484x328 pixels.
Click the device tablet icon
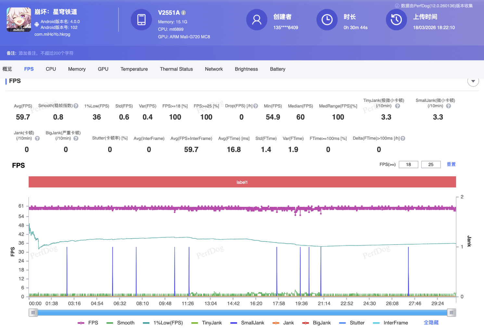tap(141, 19)
